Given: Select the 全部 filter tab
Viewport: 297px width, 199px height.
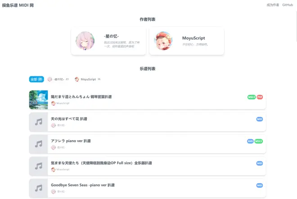Looking at the screenshot, I should click(36, 79).
